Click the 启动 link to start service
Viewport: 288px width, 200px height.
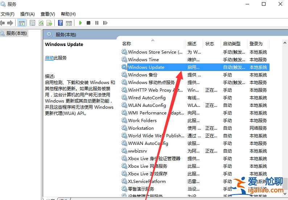click(49, 58)
